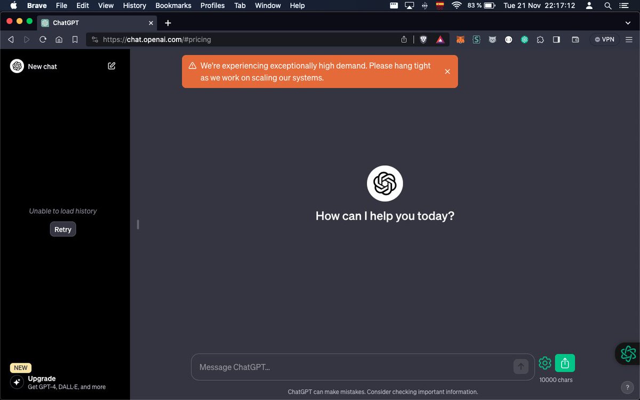This screenshot has width=640, height=400.
Task: Start a new chat via the compose icon
Action: pyautogui.click(x=111, y=66)
